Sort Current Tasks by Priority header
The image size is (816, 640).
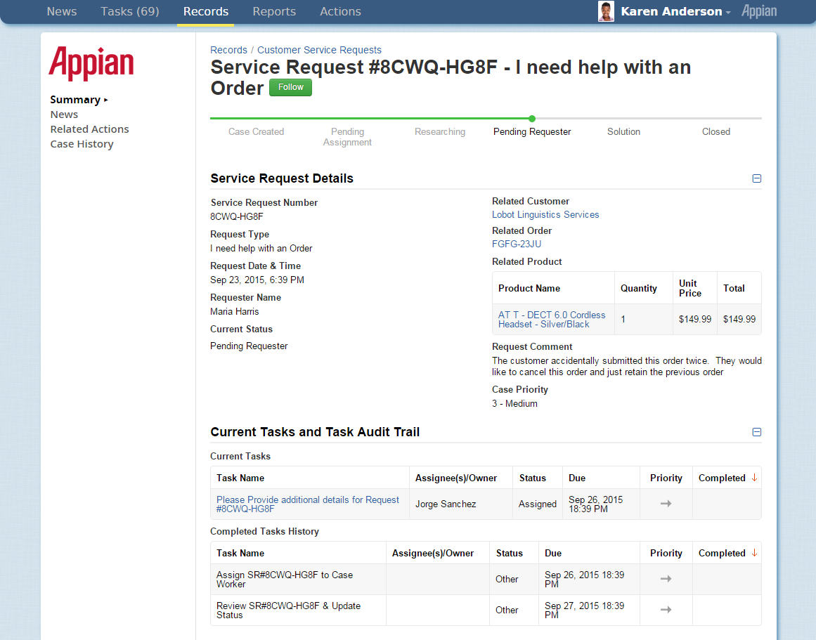pyautogui.click(x=666, y=478)
